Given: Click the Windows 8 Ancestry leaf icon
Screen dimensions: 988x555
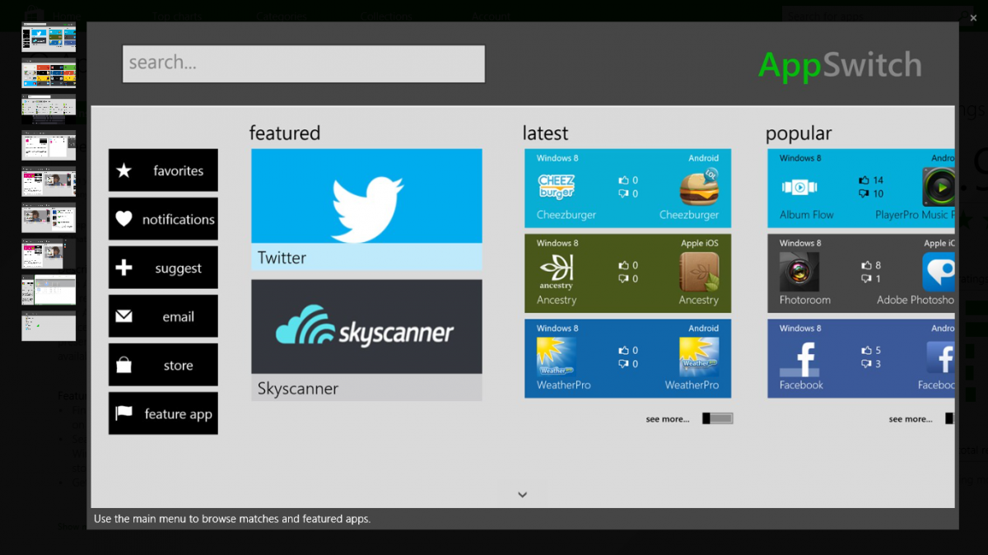Looking at the screenshot, I should (x=557, y=270).
